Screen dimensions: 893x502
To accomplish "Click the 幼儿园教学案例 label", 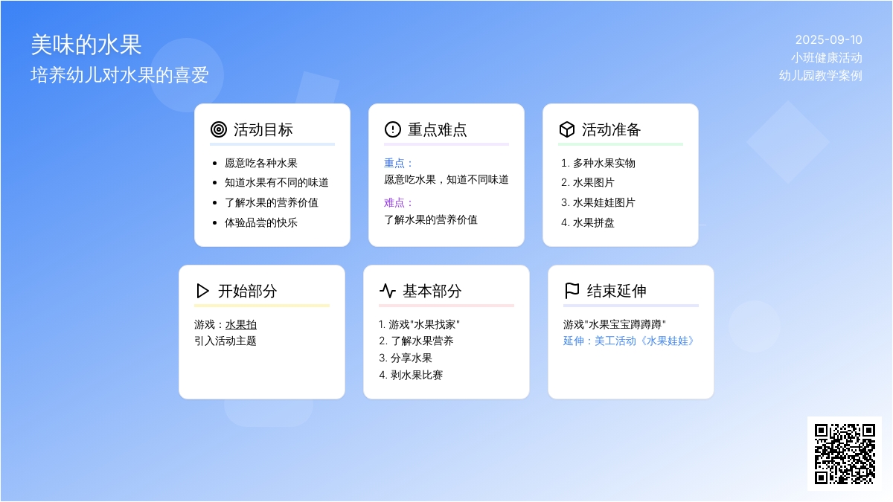I will (820, 75).
